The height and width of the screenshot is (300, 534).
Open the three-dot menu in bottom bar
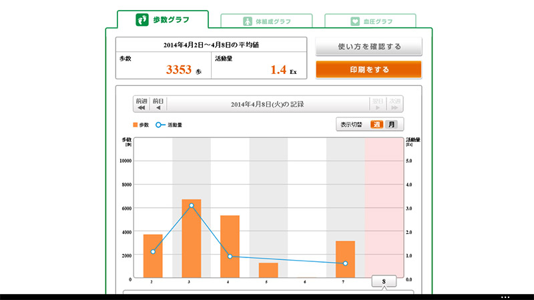pyautogui.click(x=505, y=296)
